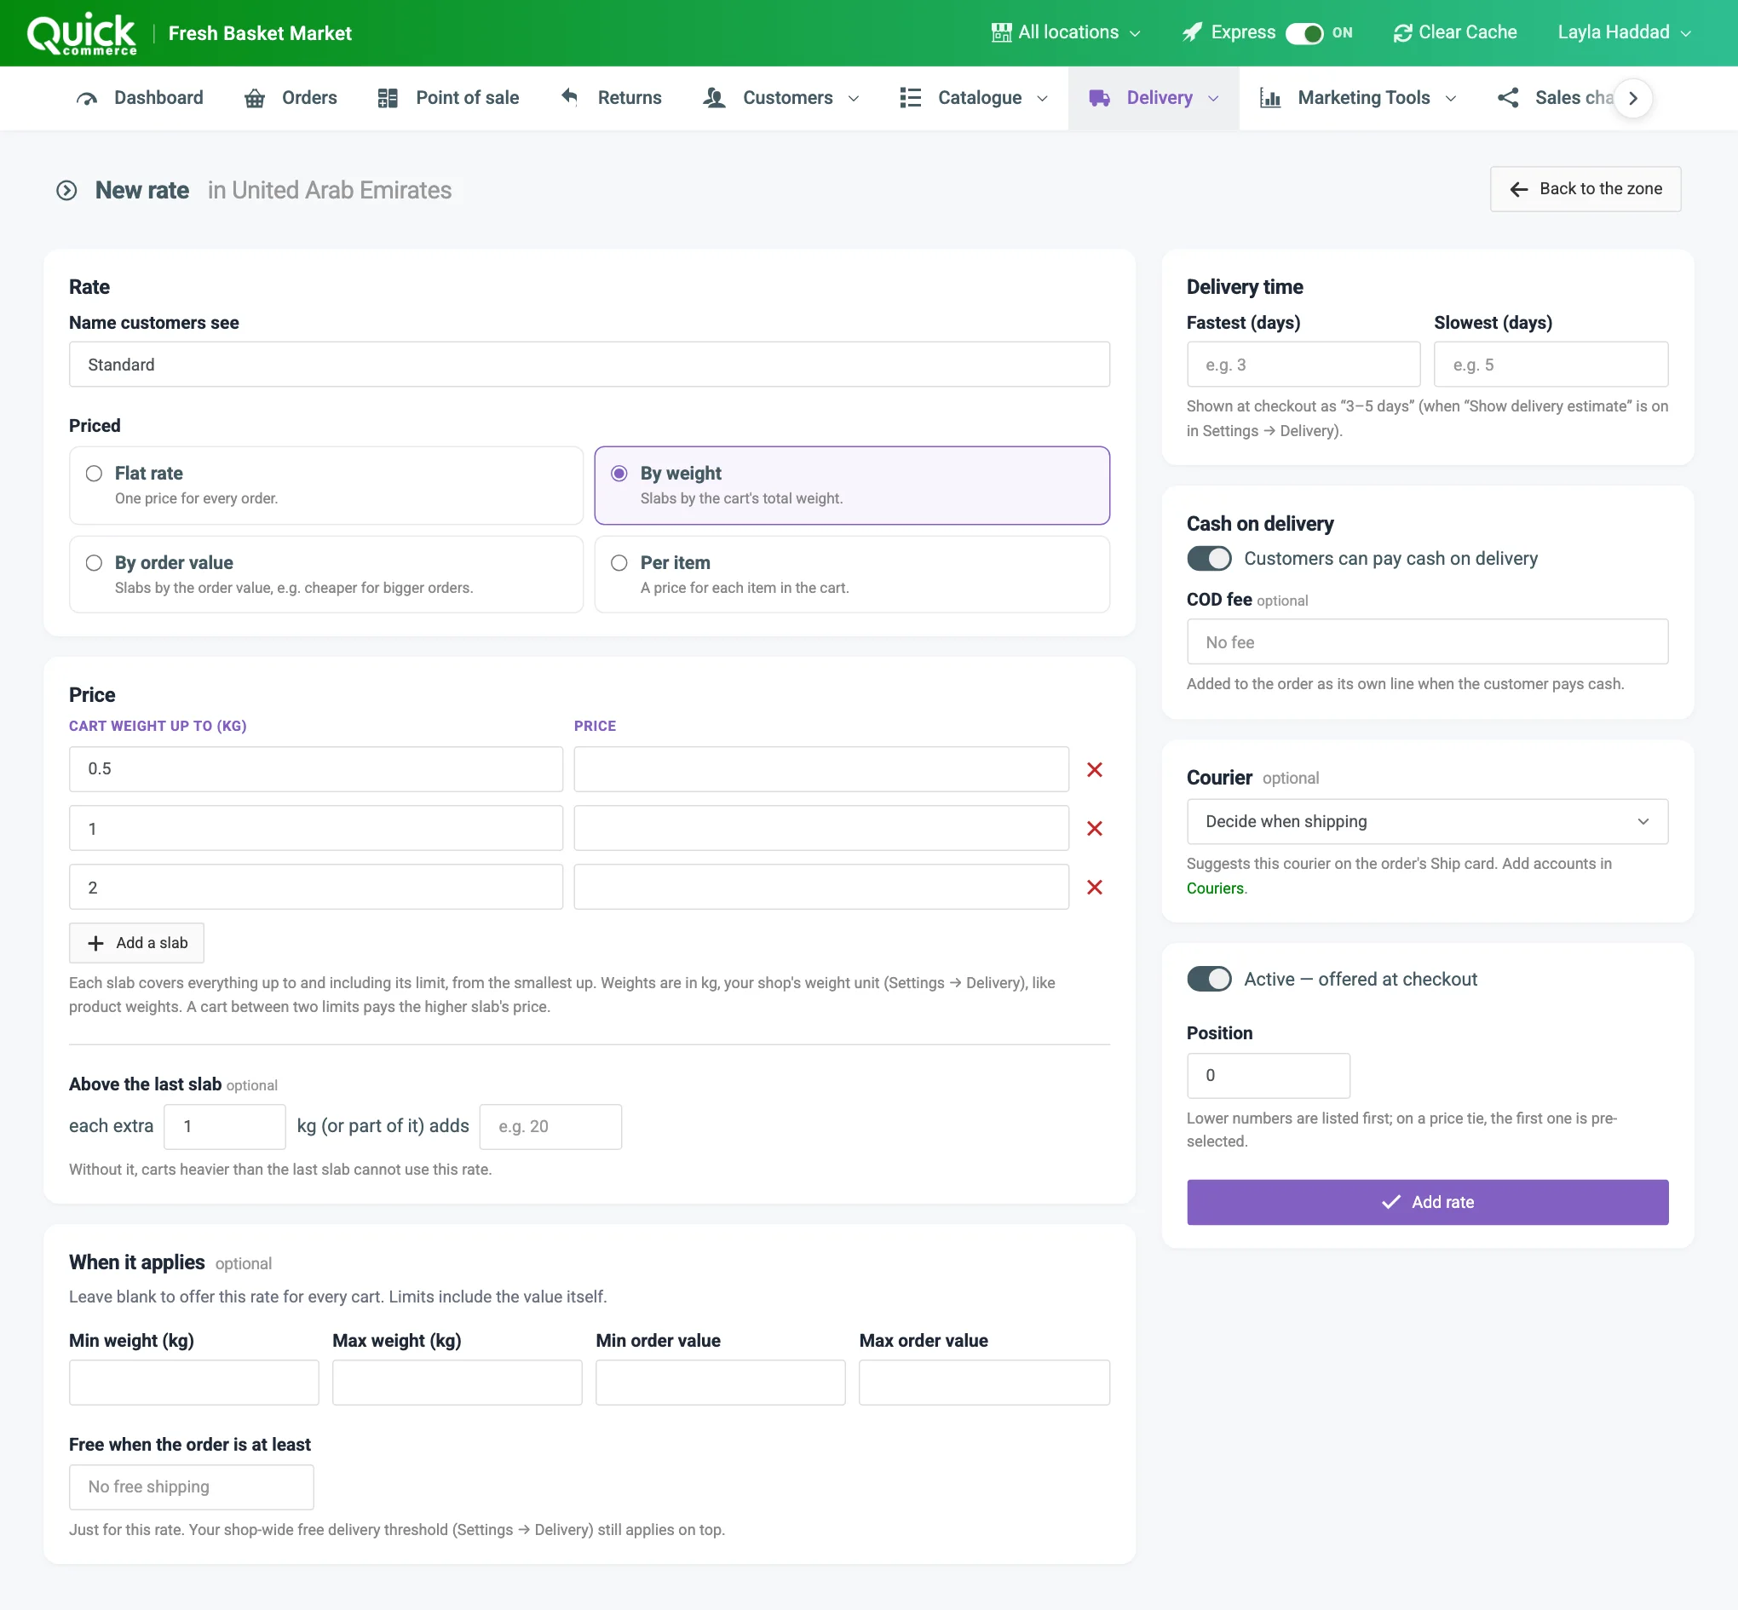Click the Delivery truck icon
This screenshot has height=1610, width=1738.
tap(1099, 99)
